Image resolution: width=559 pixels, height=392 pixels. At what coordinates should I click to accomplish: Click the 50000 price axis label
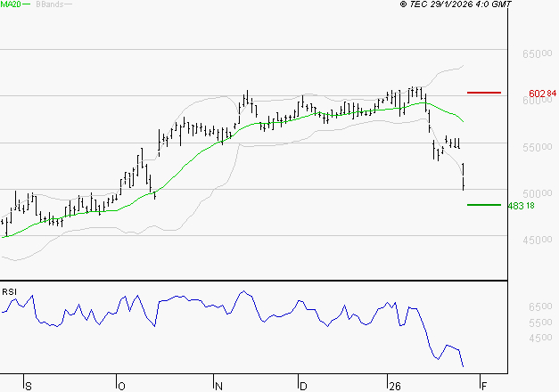(x=538, y=193)
